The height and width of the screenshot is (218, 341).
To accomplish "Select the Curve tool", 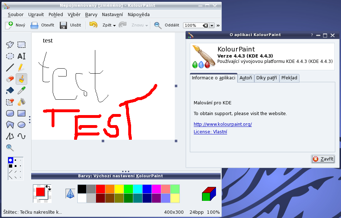I will [21, 136].
